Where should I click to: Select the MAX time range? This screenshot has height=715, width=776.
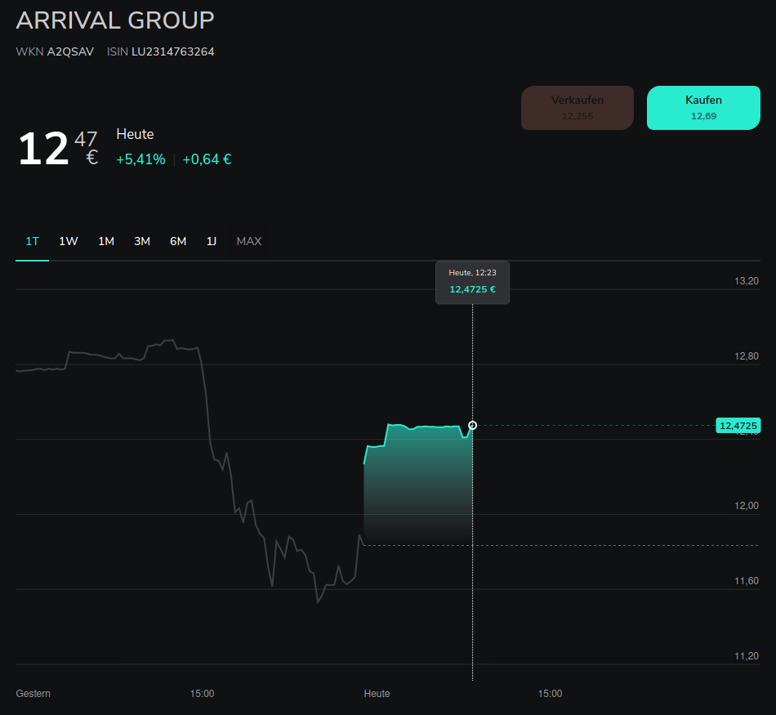pos(249,241)
